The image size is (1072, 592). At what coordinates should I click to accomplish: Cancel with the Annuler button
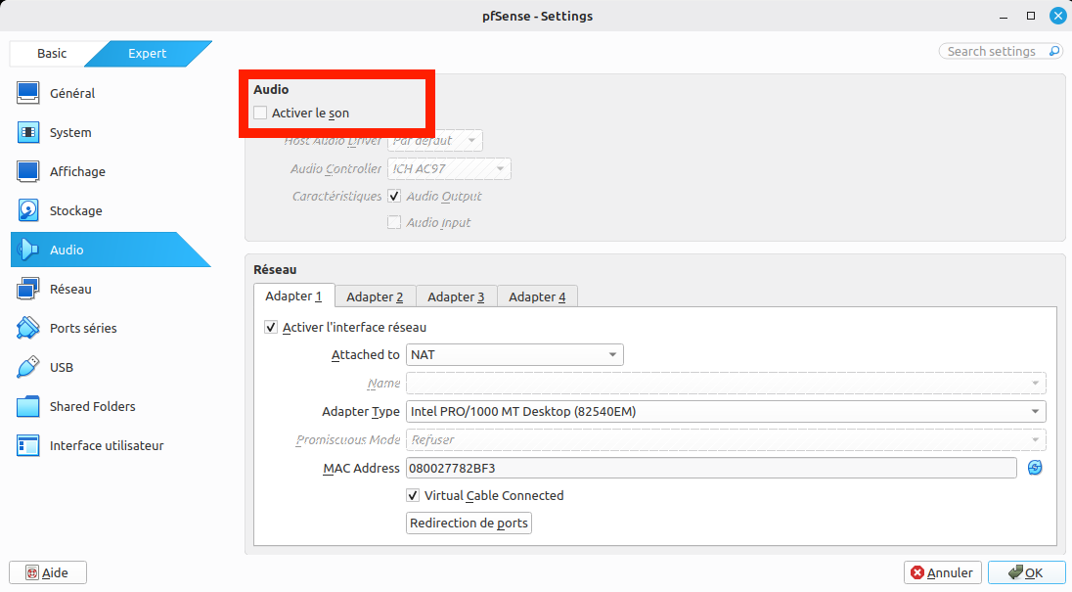coord(943,572)
